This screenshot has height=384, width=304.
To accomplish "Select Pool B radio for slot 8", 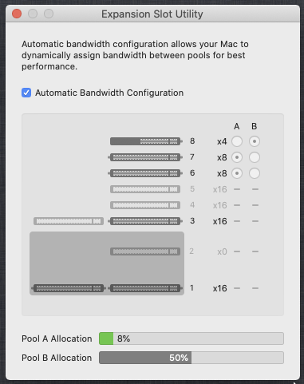I will pos(255,141).
